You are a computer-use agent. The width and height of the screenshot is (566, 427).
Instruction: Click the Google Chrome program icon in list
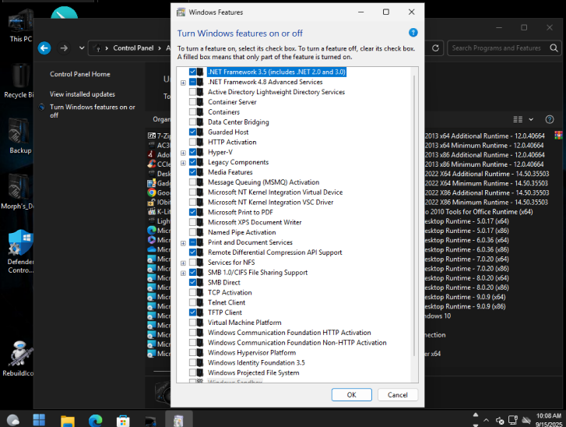[x=152, y=192]
